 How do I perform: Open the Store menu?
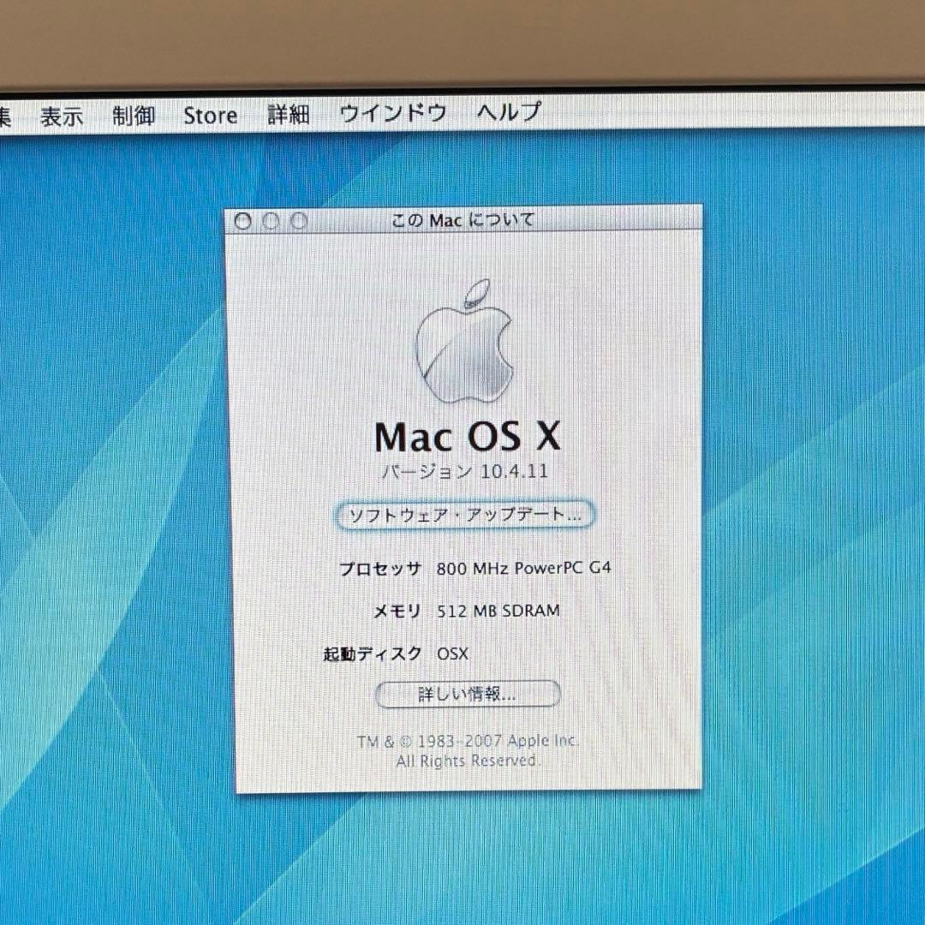(211, 114)
